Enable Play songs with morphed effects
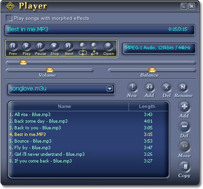The height and width of the screenshot is (189, 203). click(9, 18)
